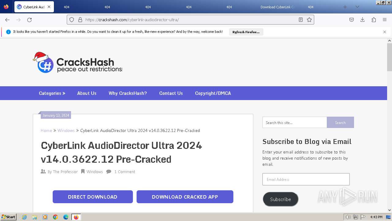Click scrollbar down arrow
Screen dimensions: 392x221
[x=390, y=210]
